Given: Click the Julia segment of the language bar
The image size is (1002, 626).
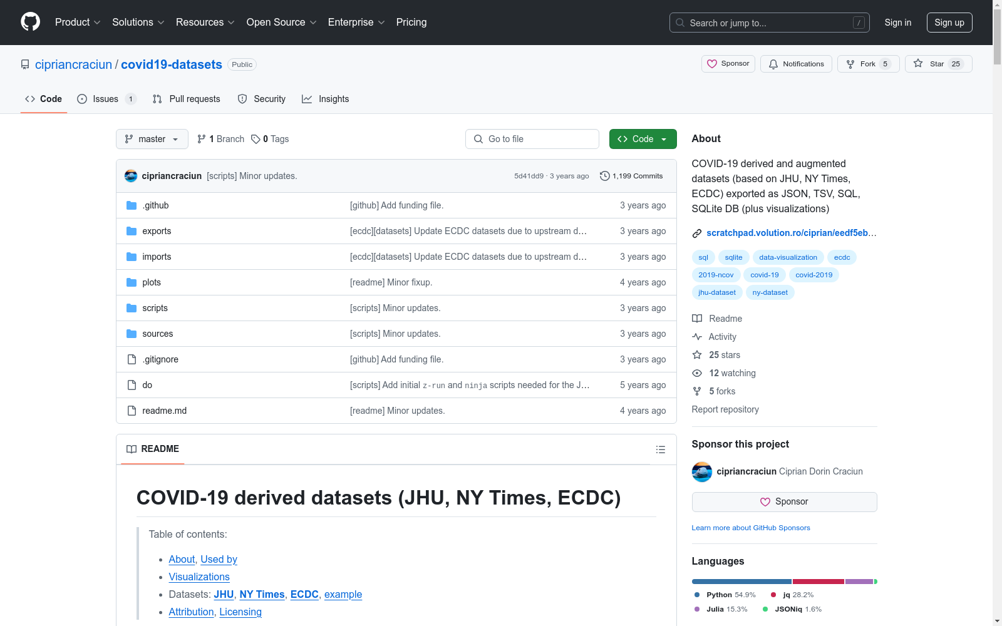Looking at the screenshot, I should (x=859, y=582).
